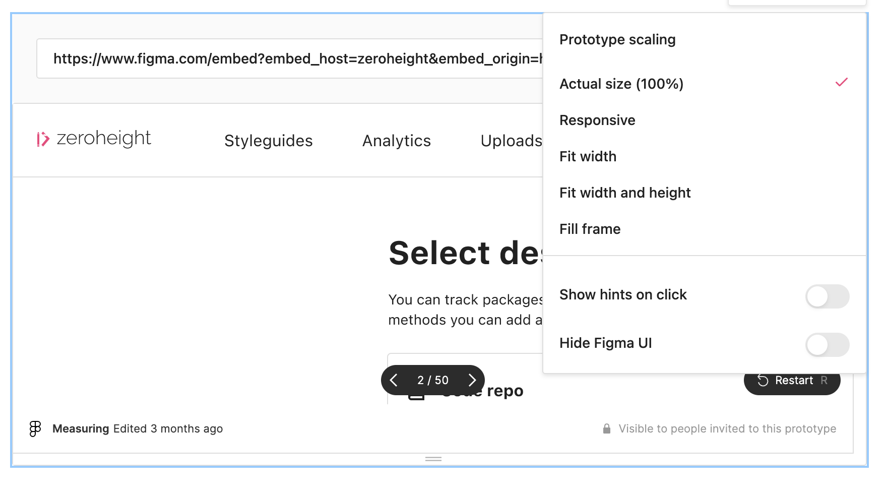This screenshot has width=886, height=492.
Task: Select Actual size (100%) scaling
Action: tap(621, 84)
